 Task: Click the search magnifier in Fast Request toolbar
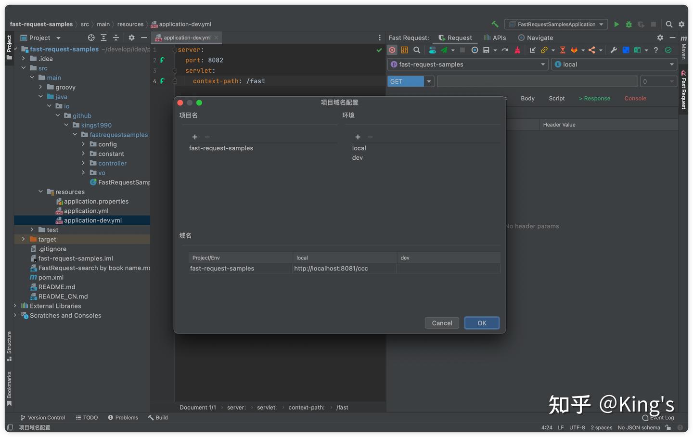tap(417, 50)
